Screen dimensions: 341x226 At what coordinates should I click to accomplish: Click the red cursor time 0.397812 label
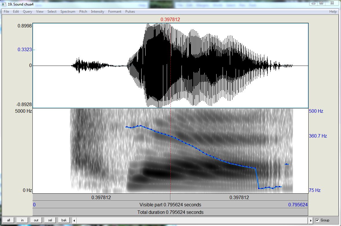point(170,19)
